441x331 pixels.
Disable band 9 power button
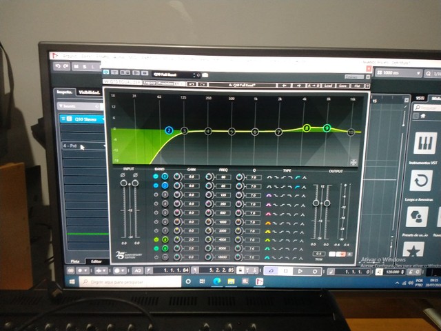click(156, 248)
